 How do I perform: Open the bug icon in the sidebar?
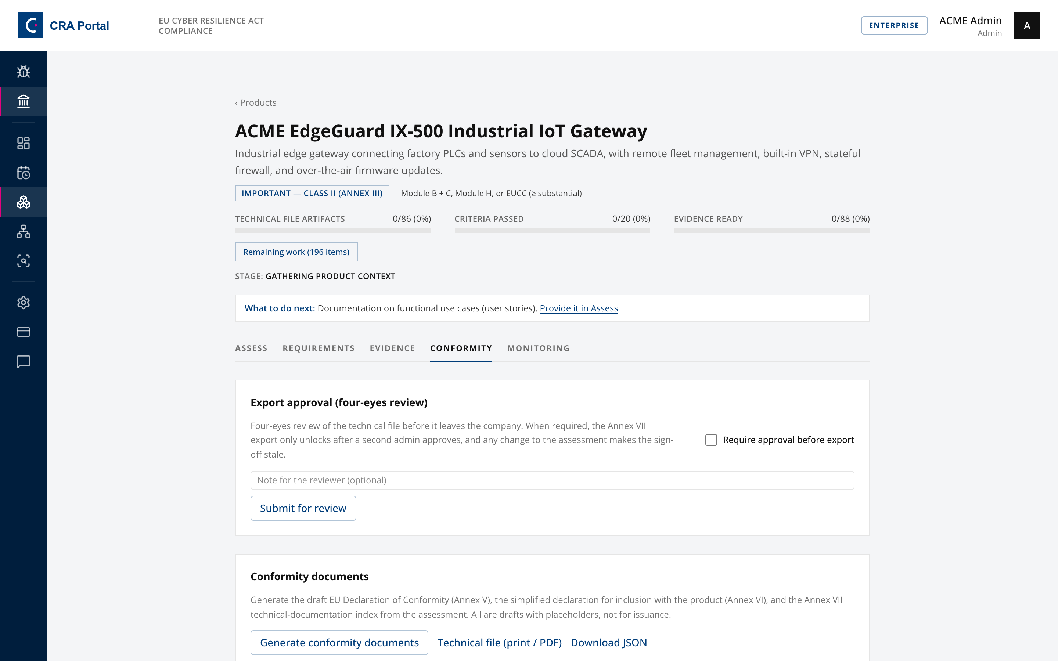[24, 72]
